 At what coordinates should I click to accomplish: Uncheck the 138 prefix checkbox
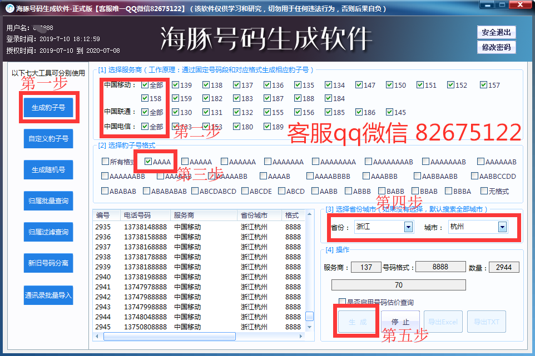[x=206, y=85]
